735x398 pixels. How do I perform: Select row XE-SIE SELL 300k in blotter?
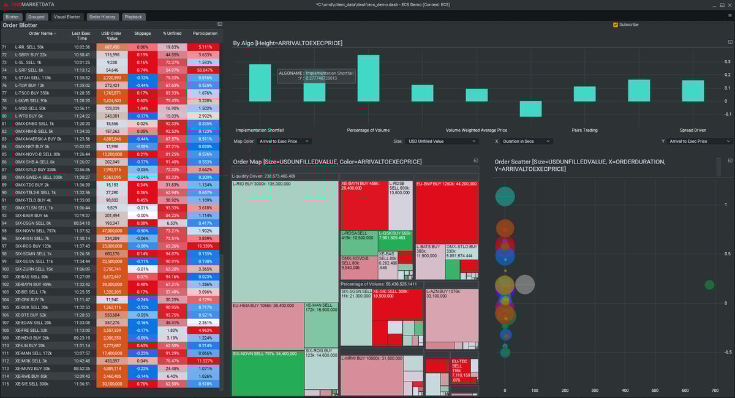[111, 384]
